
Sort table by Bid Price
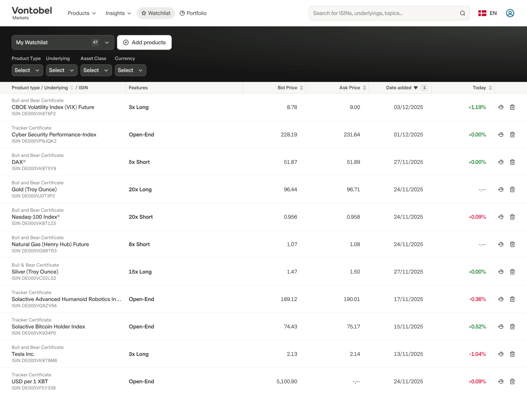290,88
